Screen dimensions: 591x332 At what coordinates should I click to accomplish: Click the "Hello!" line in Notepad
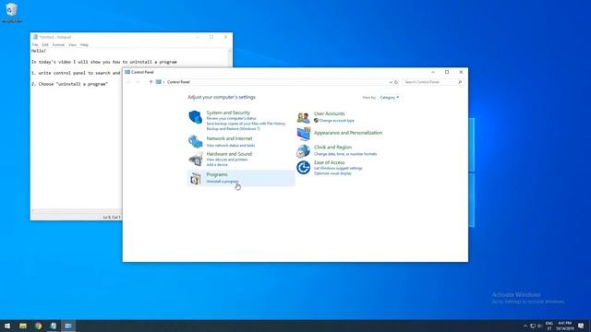pos(39,51)
